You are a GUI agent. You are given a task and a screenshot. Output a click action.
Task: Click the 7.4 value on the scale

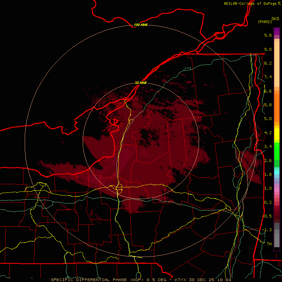click(x=268, y=77)
